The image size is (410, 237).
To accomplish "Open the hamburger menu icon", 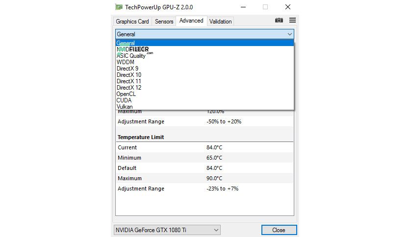I will pos(292,20).
